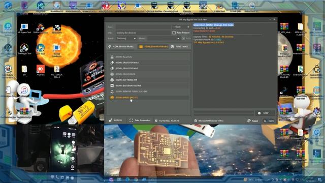Image resolution: width=325 pixels, height=183 pixels.
Task: Click the [ODIN] BASEBAND REPAIR icon
Action: click(x=112, y=86)
